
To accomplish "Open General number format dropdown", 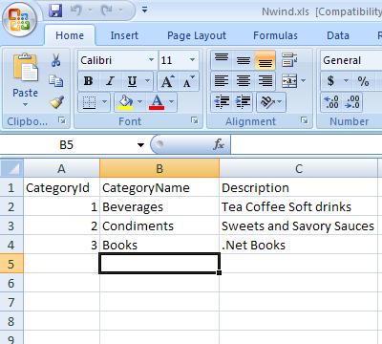I will (350, 60).
